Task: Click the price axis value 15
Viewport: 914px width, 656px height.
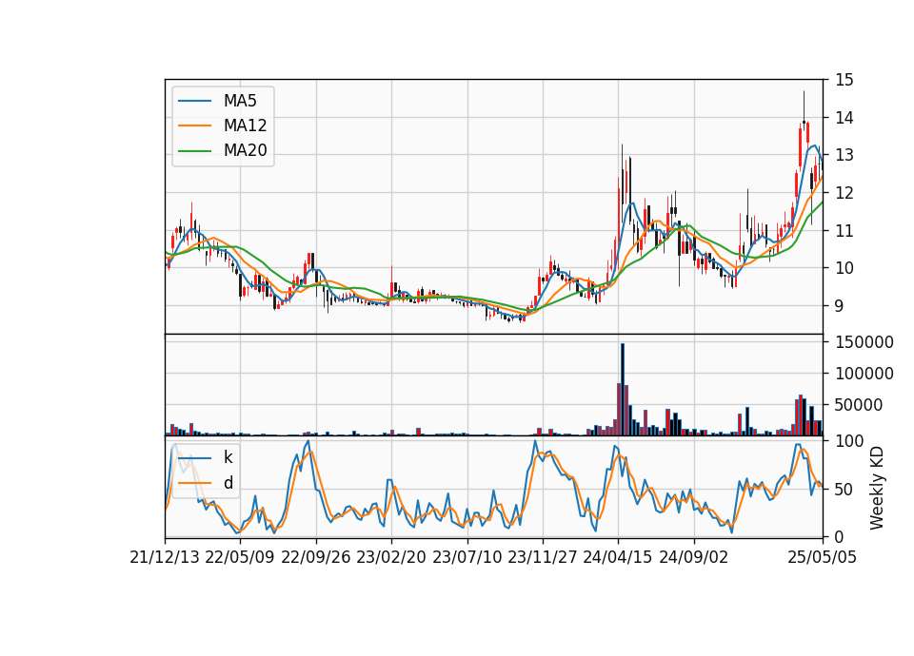Action: [844, 80]
